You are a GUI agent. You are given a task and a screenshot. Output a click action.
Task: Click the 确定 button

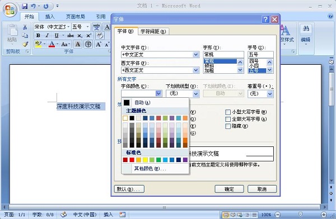coord(229,189)
